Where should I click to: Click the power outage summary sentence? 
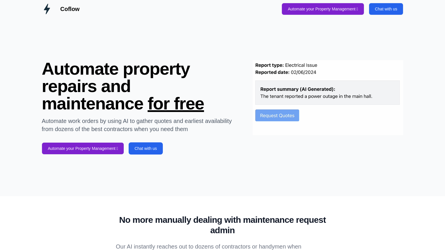316,96
